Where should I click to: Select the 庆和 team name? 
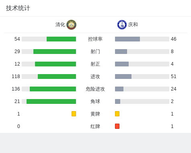tap(133, 25)
